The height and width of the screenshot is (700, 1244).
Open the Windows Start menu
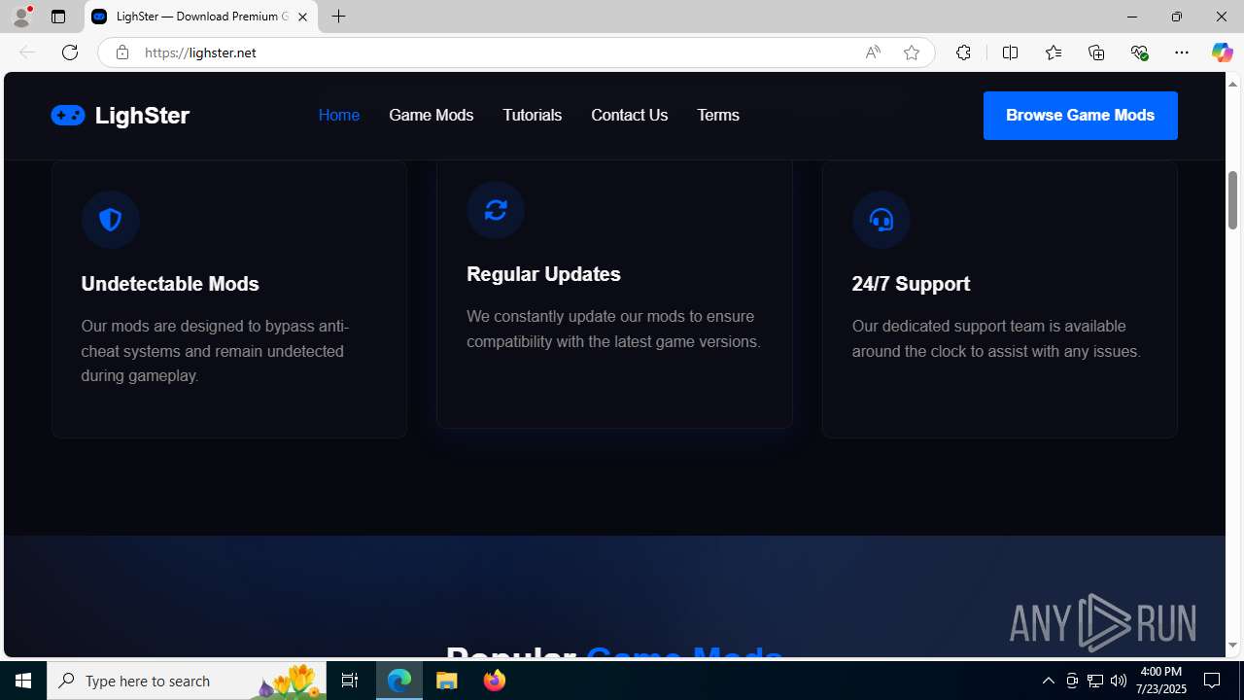point(23,681)
